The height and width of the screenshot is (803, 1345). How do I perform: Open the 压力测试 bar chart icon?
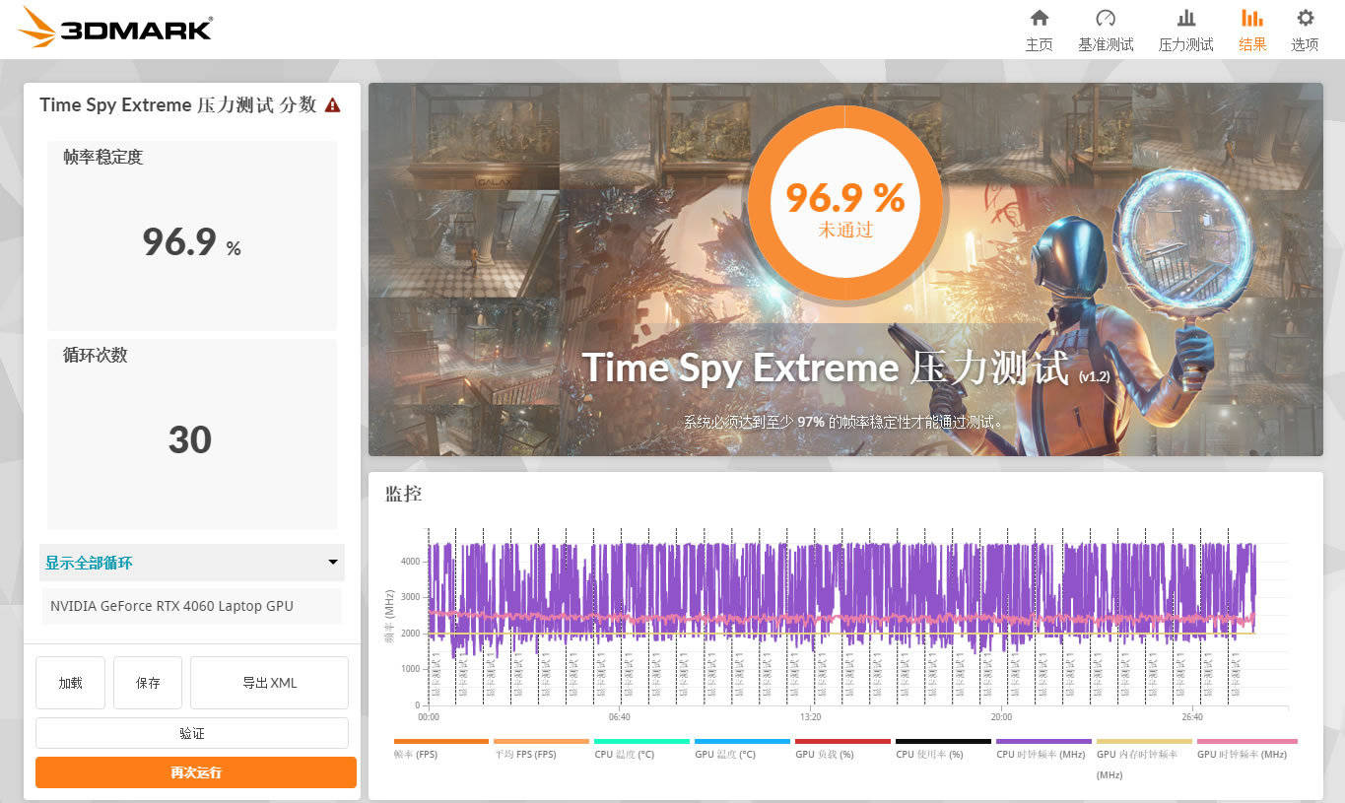[x=1185, y=18]
